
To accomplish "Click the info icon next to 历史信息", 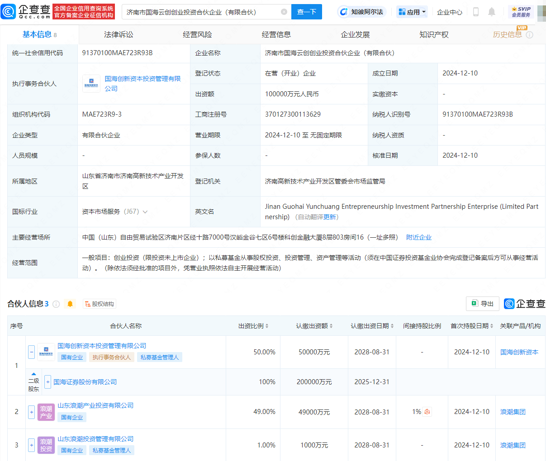I will (x=530, y=35).
